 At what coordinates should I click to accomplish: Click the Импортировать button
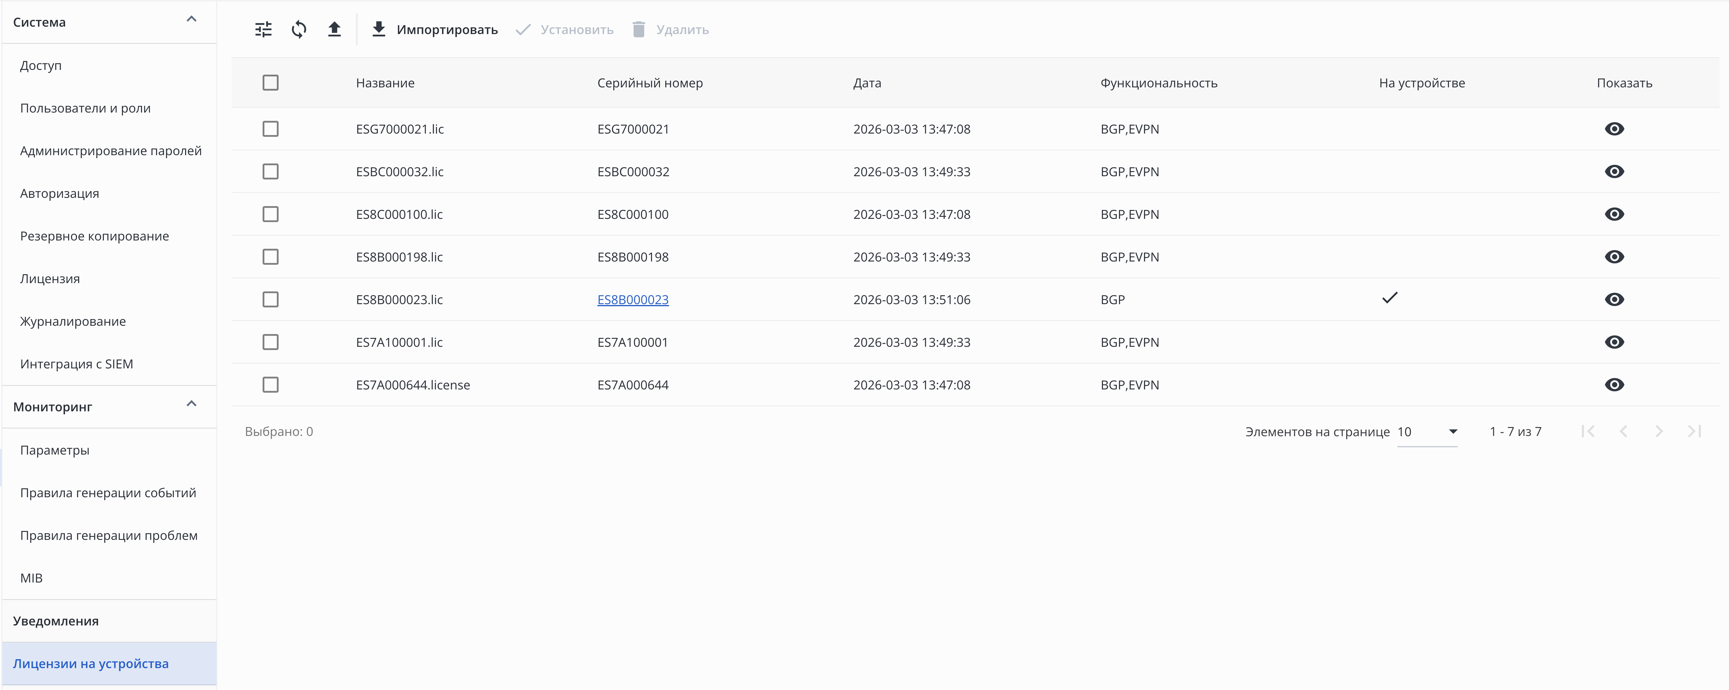point(435,30)
